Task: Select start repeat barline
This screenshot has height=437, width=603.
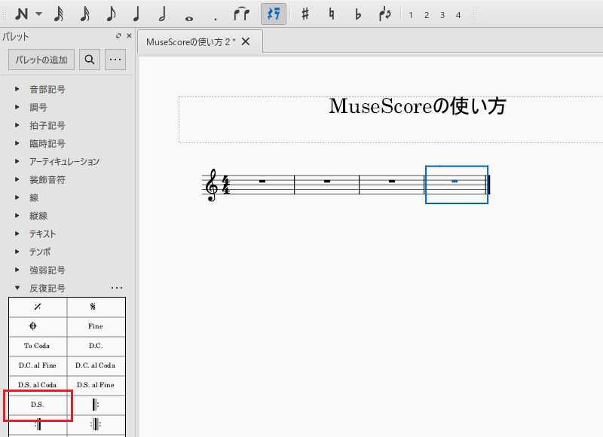Action: (x=96, y=405)
